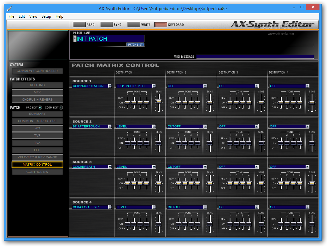Toggle Source 1 Destination 3 tone 3 switch

click(243, 103)
